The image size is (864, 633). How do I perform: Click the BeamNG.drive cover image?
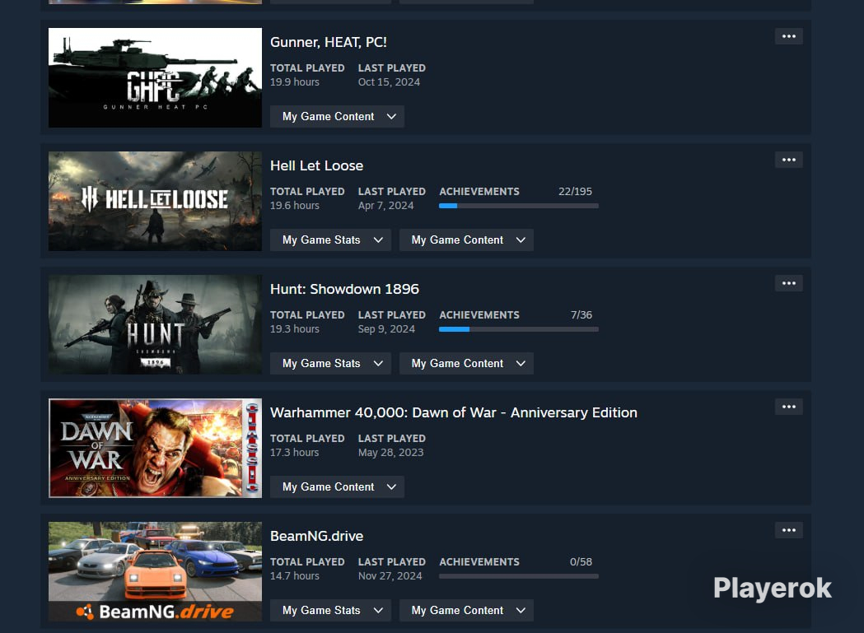pos(156,571)
